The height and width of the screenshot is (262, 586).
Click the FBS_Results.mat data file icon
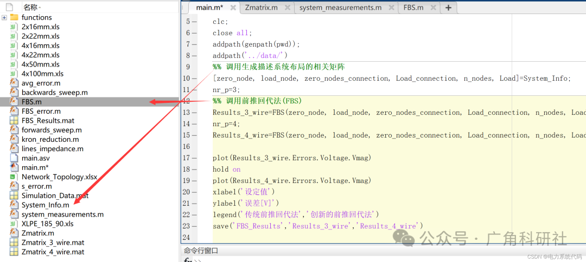(14, 120)
